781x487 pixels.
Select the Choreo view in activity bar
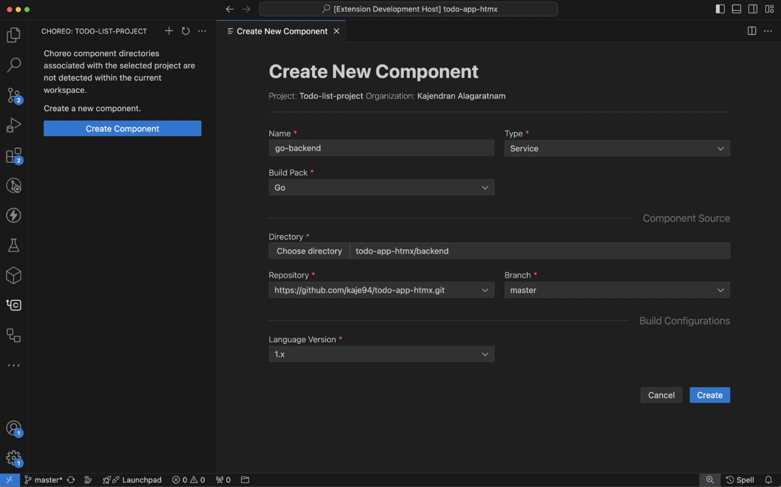(x=14, y=305)
